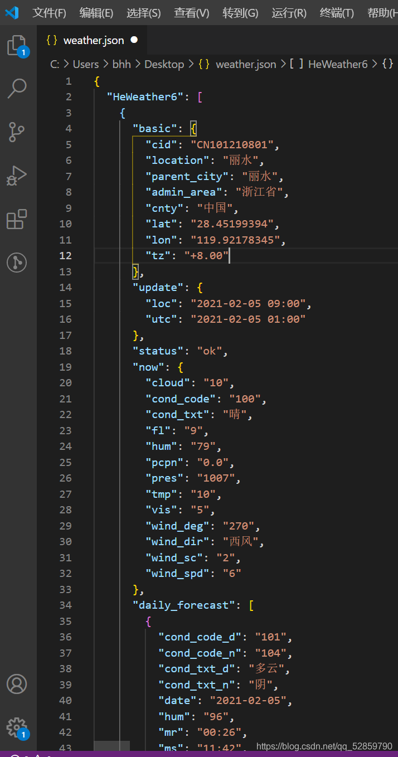The height and width of the screenshot is (757, 398).
Task: Click the "hum" key on line 24
Action: click(161, 447)
